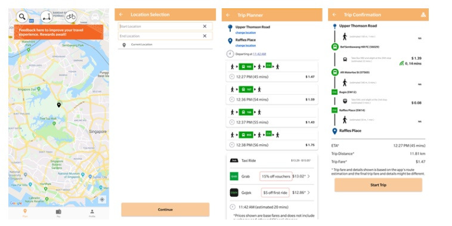The width and height of the screenshot is (452, 226).
Task: Tap the search magnifier icon on map
Action: [x=22, y=17]
